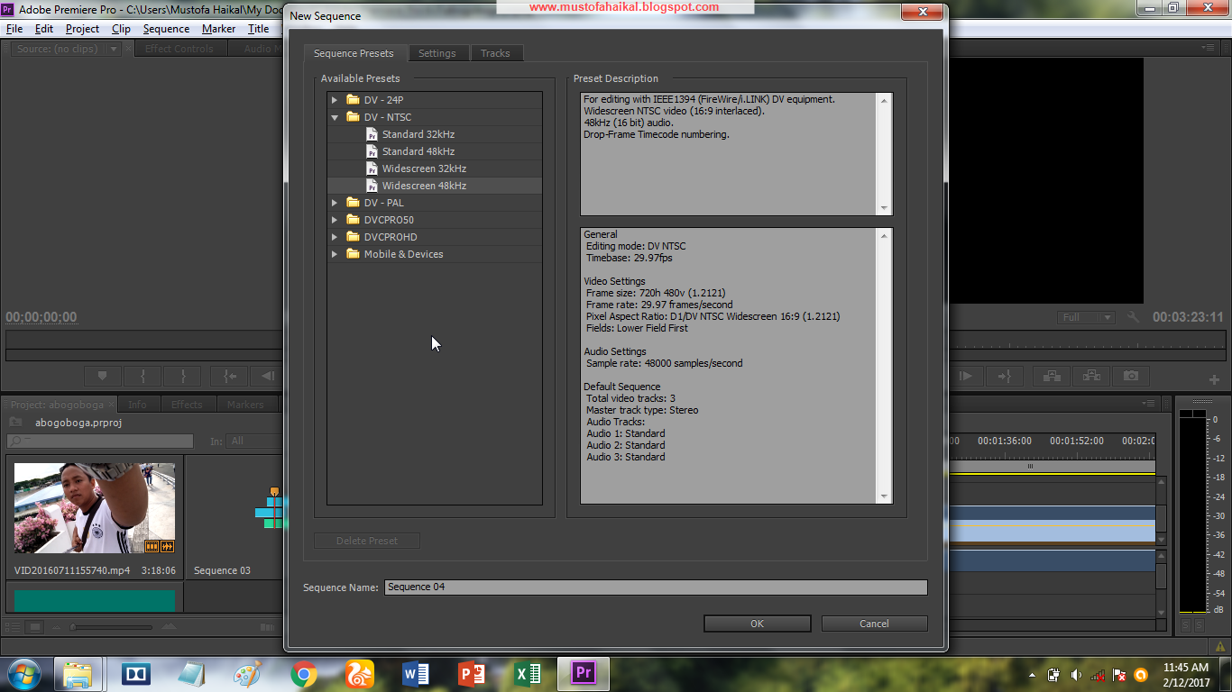Screen dimensions: 1232x692
Task: Cancel the New Sequence dialog
Action: [874, 624]
